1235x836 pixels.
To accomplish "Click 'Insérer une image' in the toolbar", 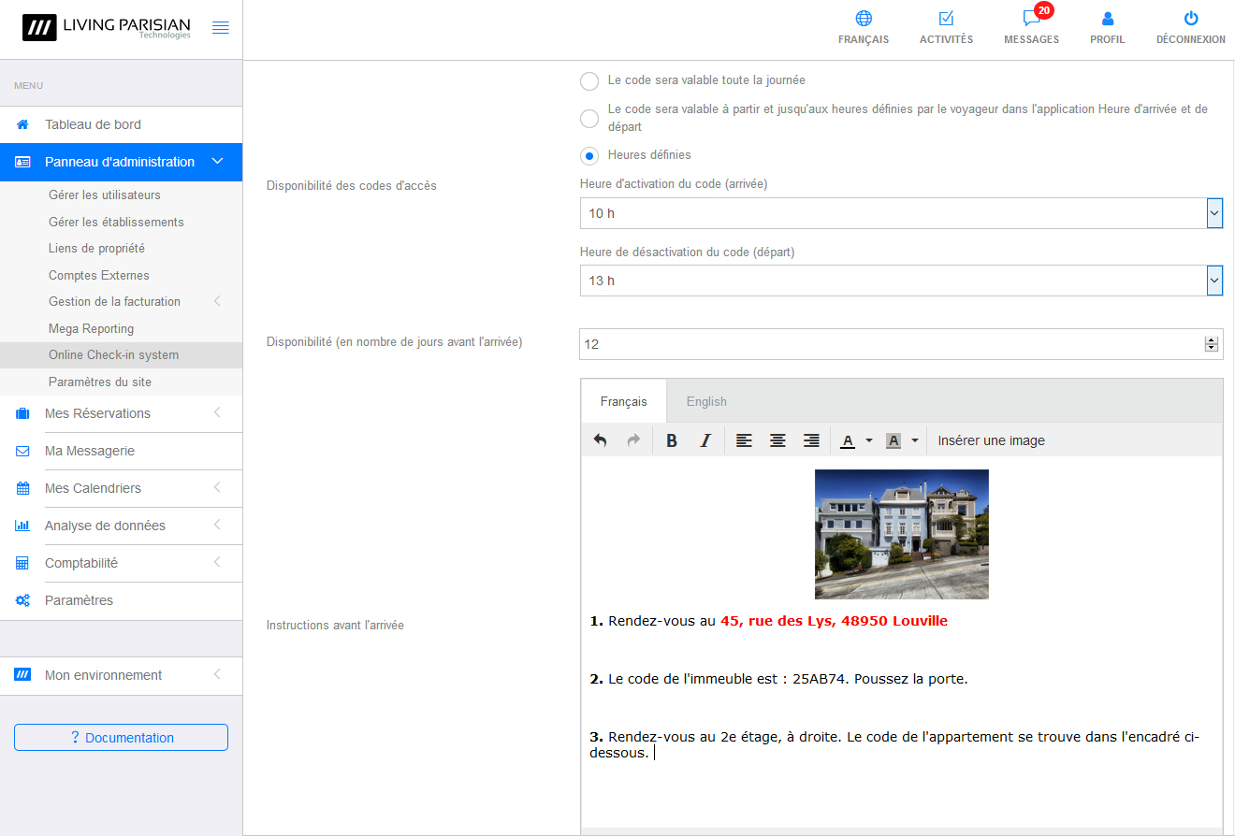I will click(x=991, y=440).
